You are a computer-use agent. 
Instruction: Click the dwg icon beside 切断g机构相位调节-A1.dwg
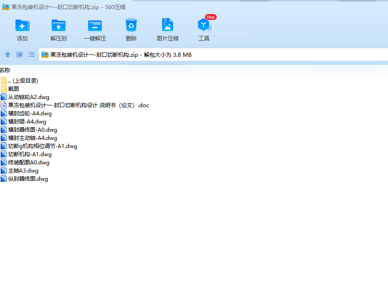[4, 146]
